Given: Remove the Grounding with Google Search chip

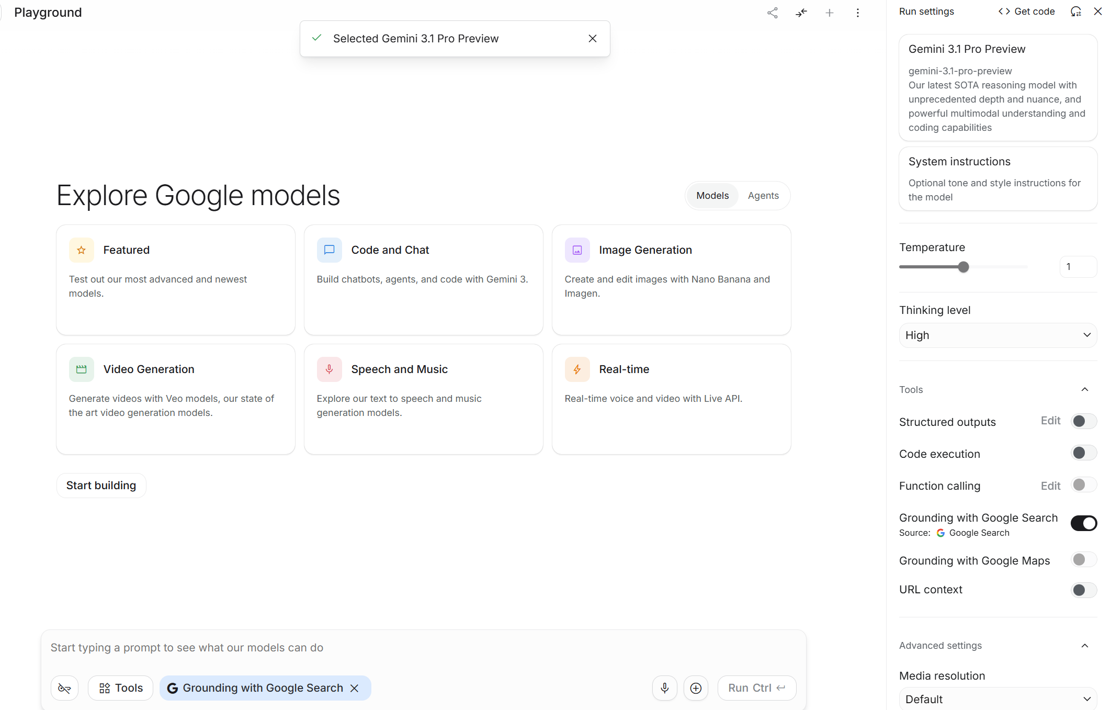Looking at the screenshot, I should (355, 688).
